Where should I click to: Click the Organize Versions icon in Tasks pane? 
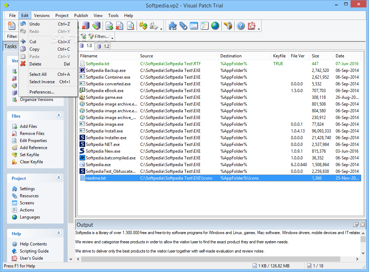tap(15, 100)
